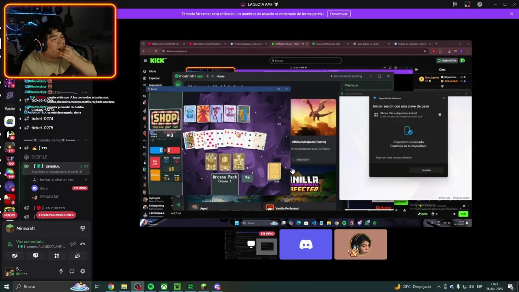Click Windows taskbar Buscar search box
The height and width of the screenshot is (292, 519).
(51, 287)
